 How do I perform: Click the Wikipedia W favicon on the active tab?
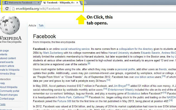pyautogui.click(x=45, y=3)
